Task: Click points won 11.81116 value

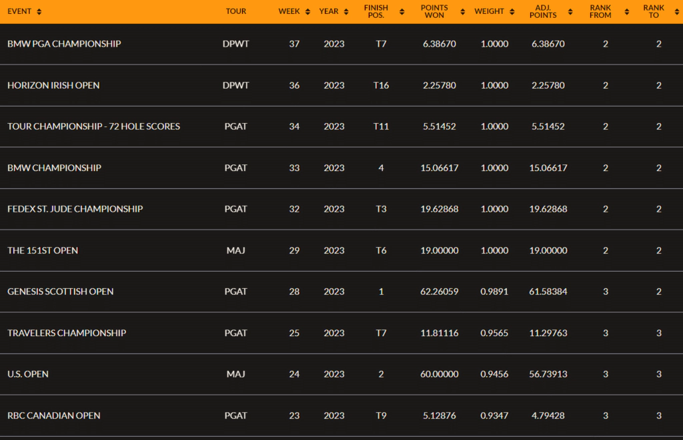Action: pos(439,333)
